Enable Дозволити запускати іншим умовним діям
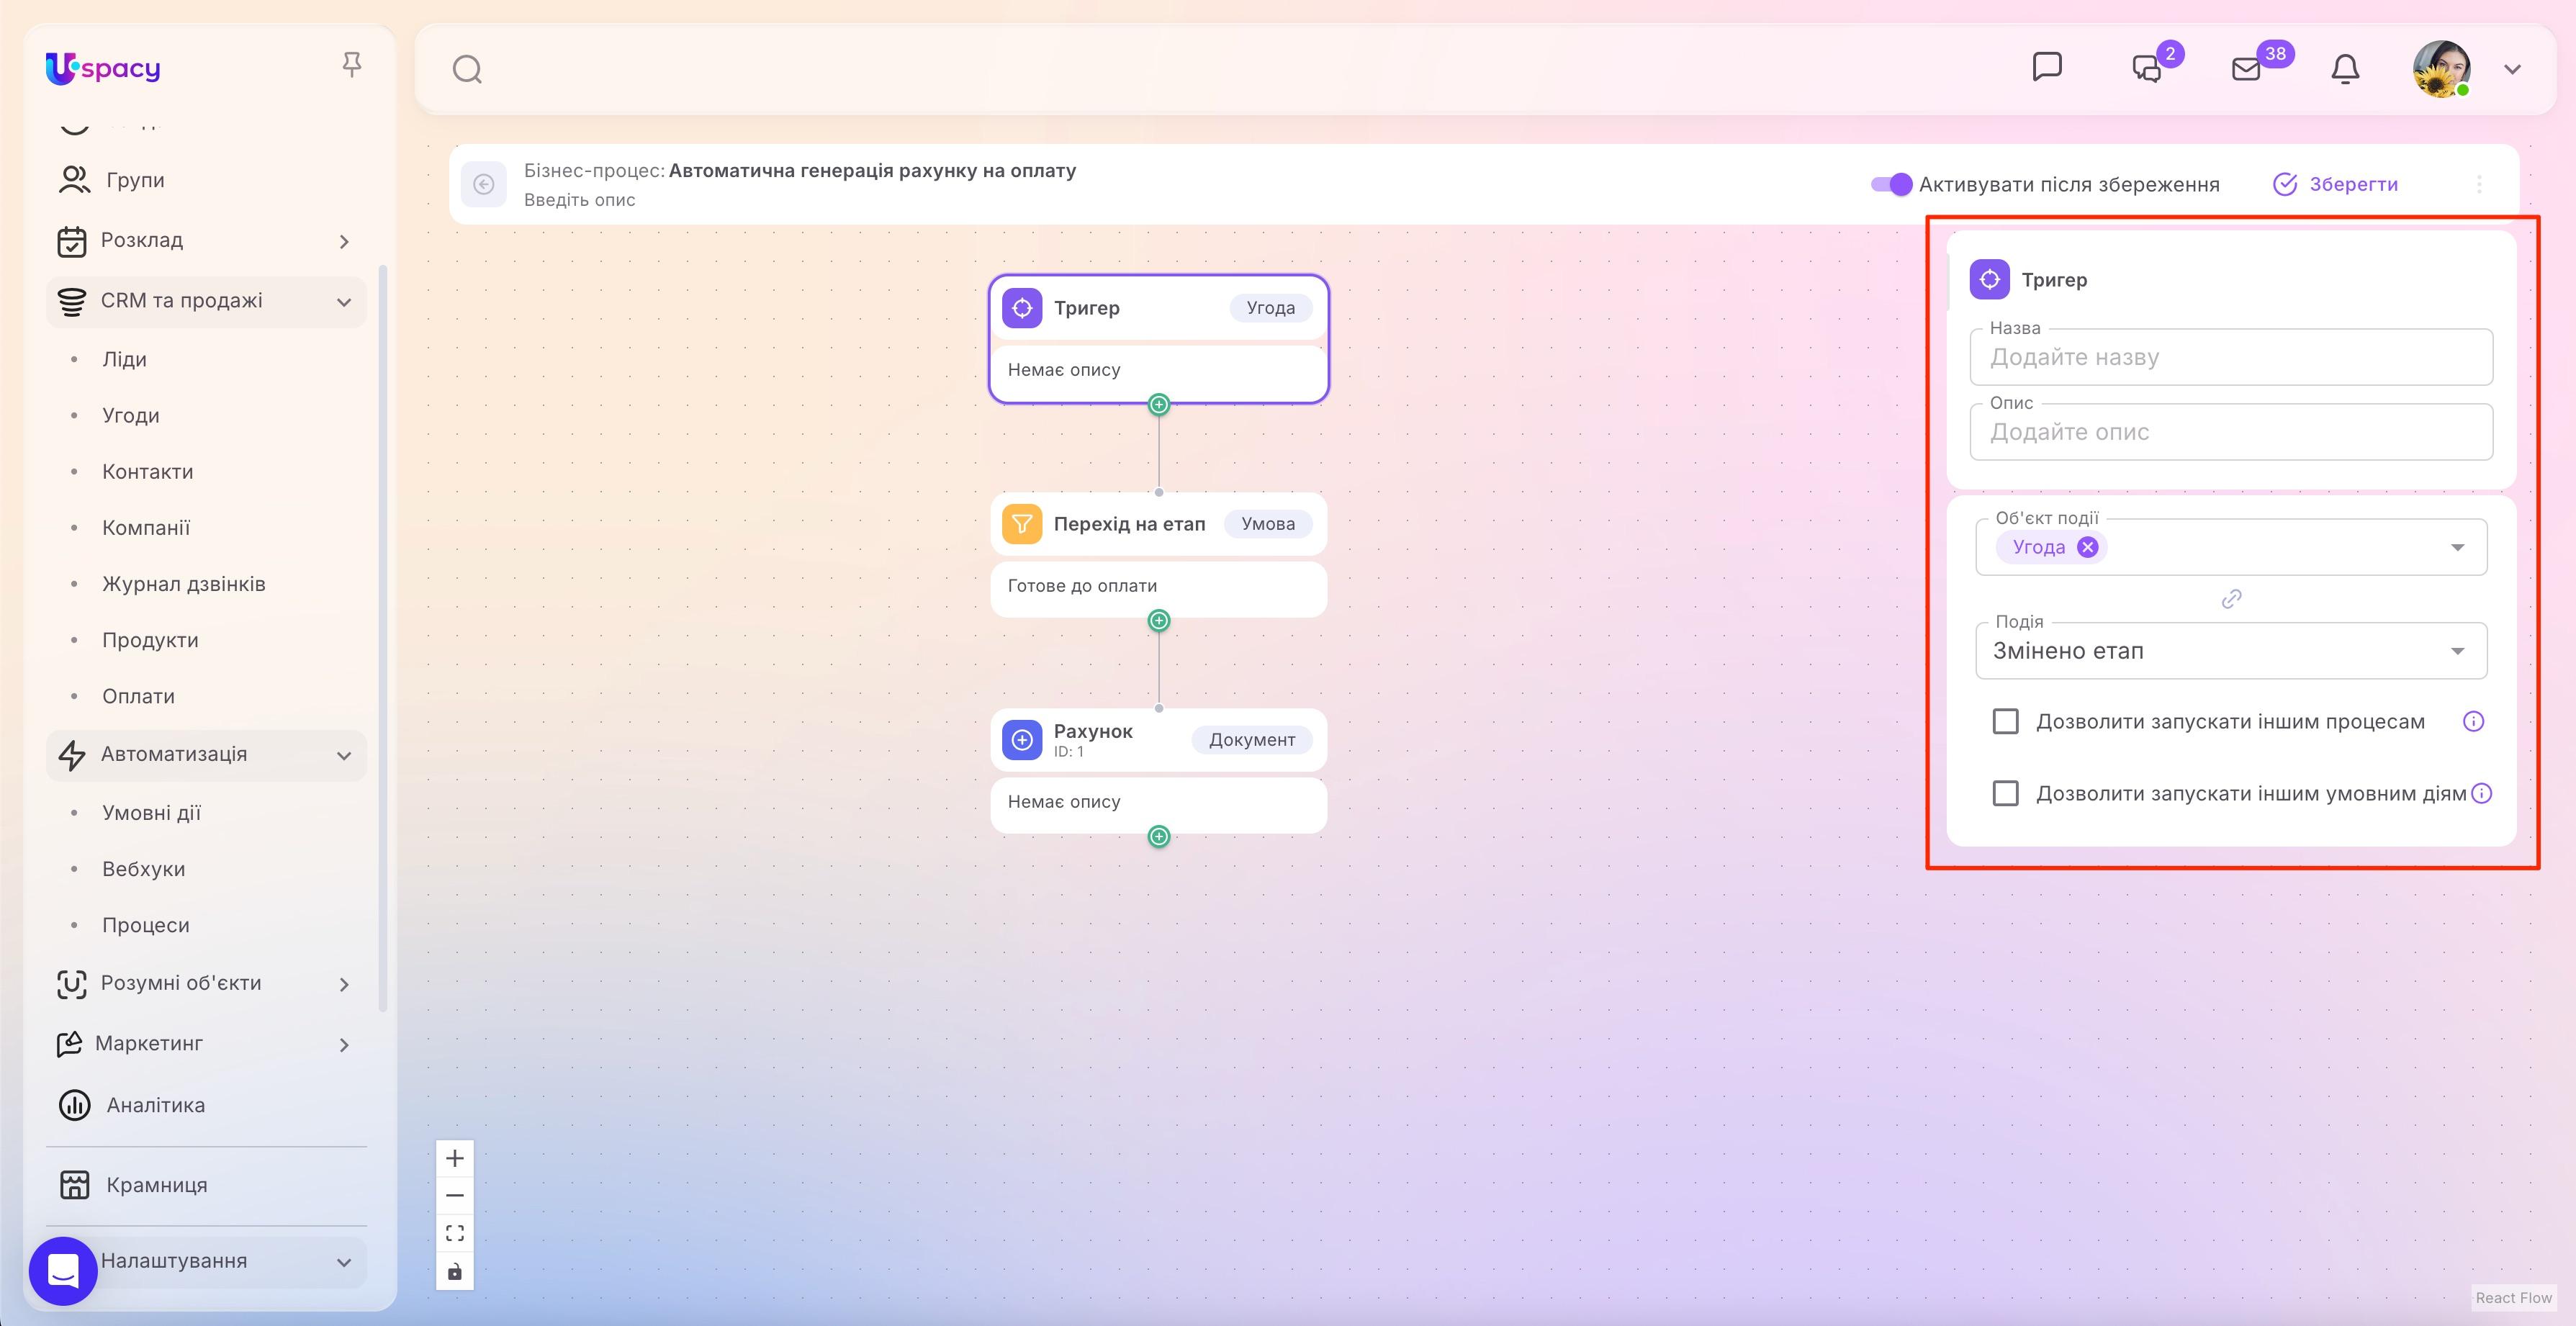The image size is (2576, 1326). [x=2005, y=793]
